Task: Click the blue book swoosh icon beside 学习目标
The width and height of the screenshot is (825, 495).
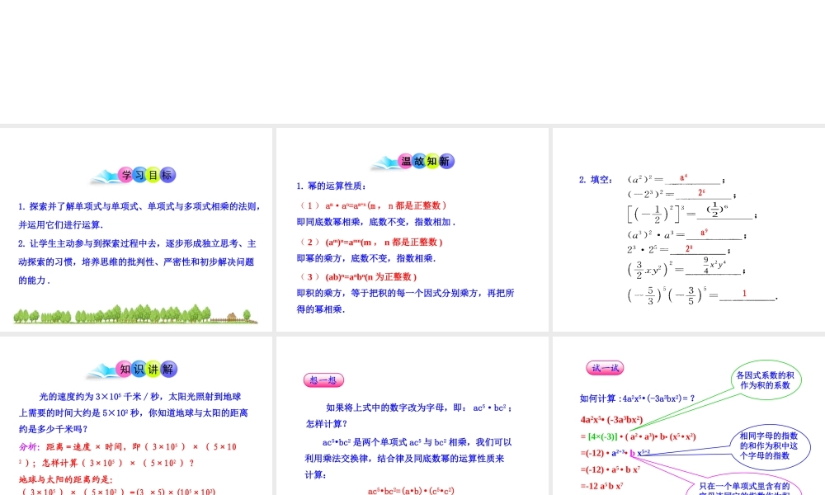Action: 105,174
